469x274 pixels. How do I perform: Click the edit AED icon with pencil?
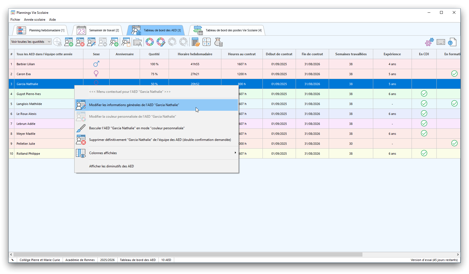pos(91,42)
